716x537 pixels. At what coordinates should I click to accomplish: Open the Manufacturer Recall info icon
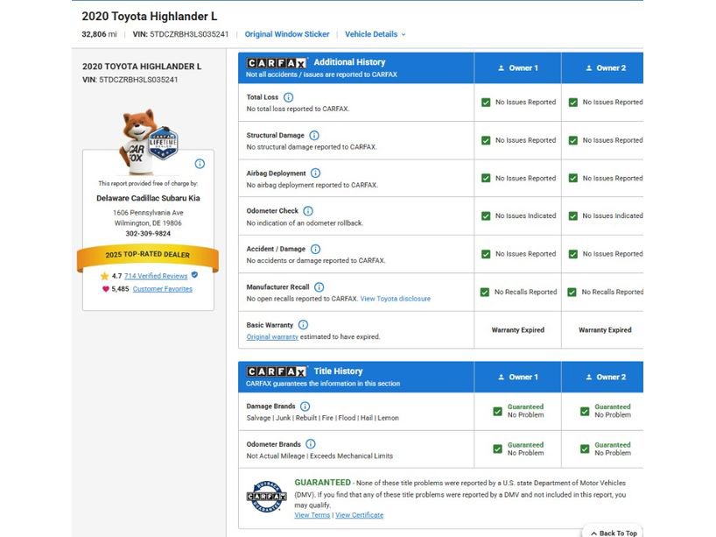[319, 287]
